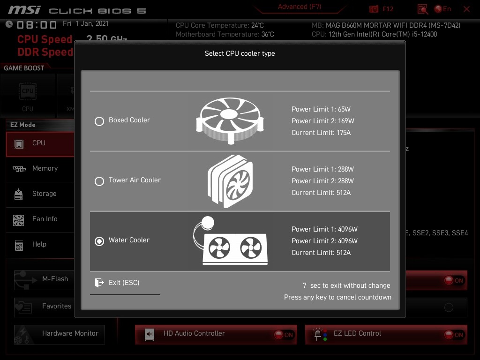This screenshot has height=360, width=480.
Task: Click the Water Cooler Current Limit: 512A text
Action: (x=321, y=253)
